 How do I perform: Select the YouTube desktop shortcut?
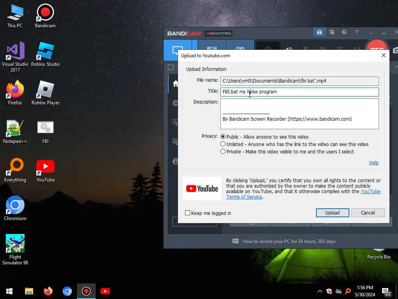(x=45, y=170)
